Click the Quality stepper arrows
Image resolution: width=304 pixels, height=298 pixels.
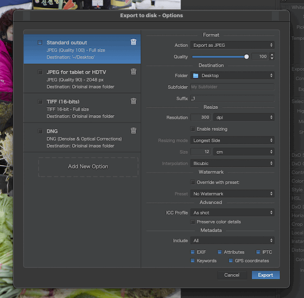(272, 56)
